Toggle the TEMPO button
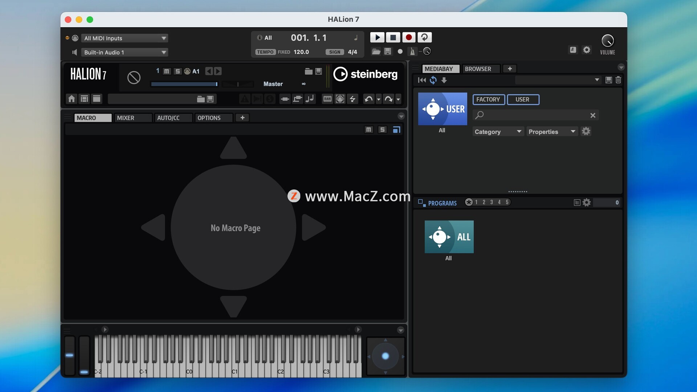697x392 pixels. (265, 52)
